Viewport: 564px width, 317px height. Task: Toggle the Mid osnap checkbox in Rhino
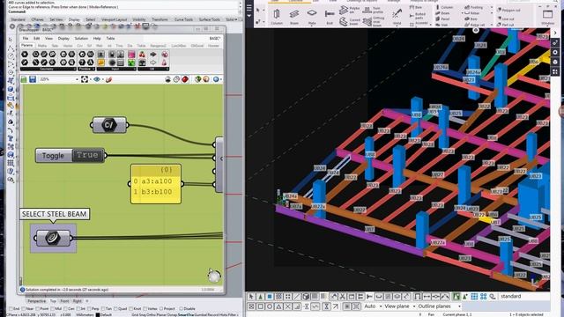(53, 309)
